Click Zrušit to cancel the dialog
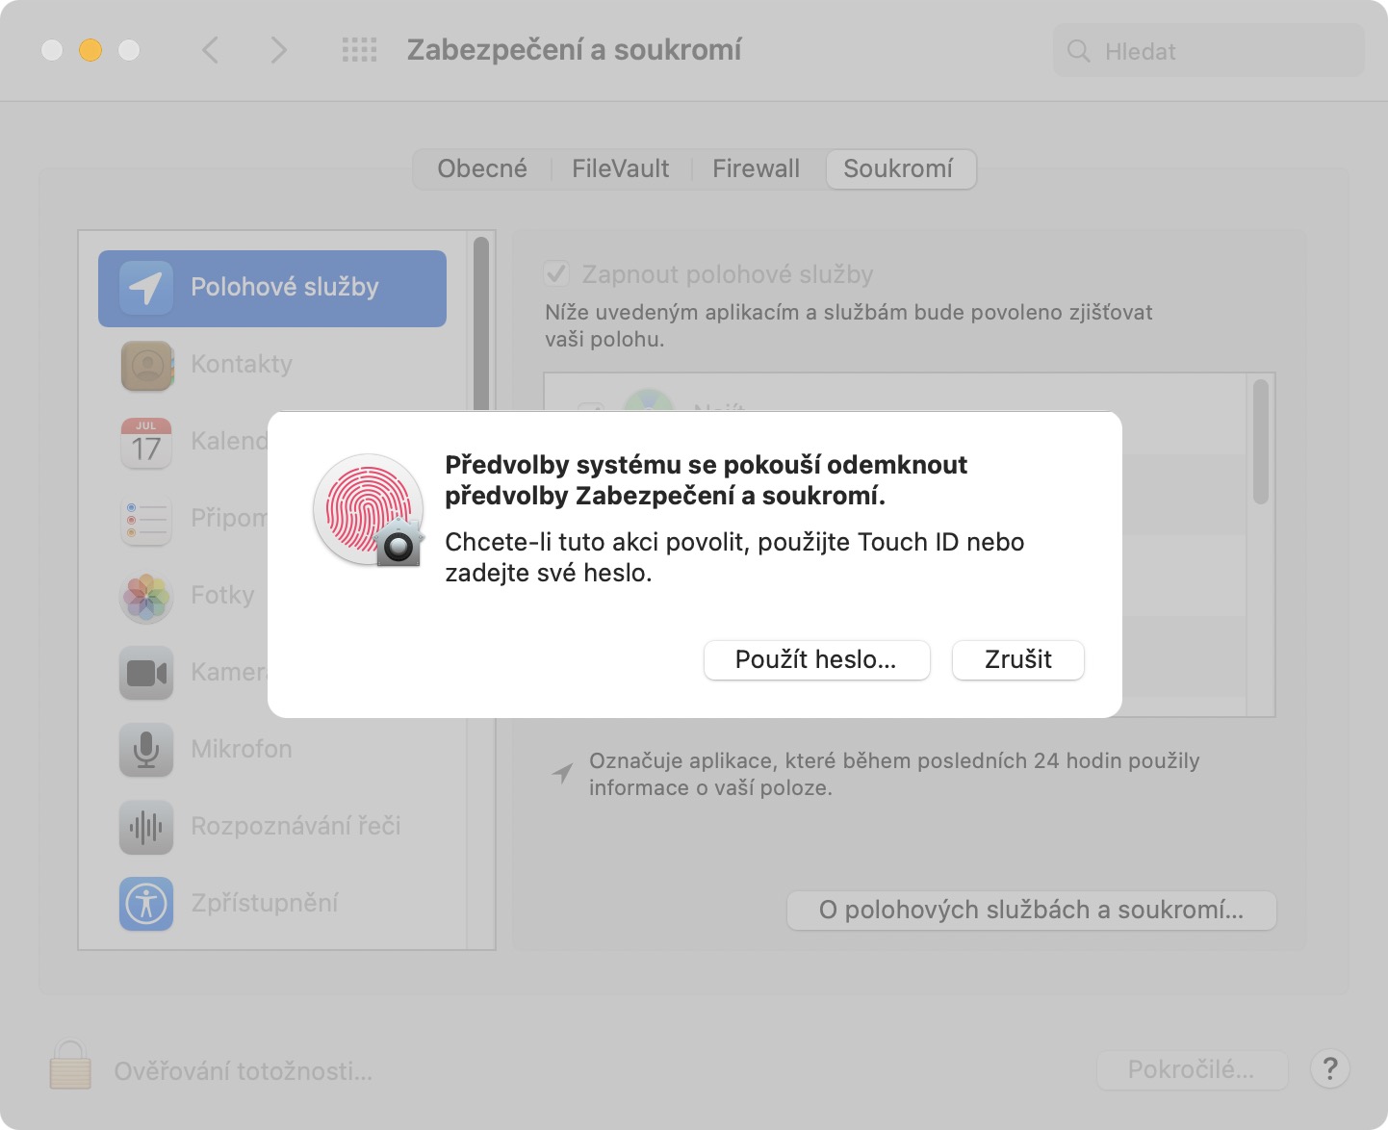Image resolution: width=1388 pixels, height=1130 pixels. pyautogui.click(x=1018, y=659)
